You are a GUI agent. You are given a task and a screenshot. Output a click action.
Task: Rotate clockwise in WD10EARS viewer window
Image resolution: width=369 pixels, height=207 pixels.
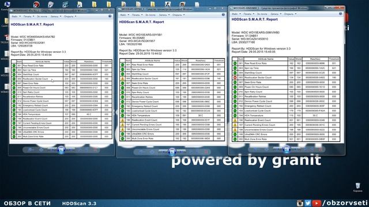(x=197, y=152)
